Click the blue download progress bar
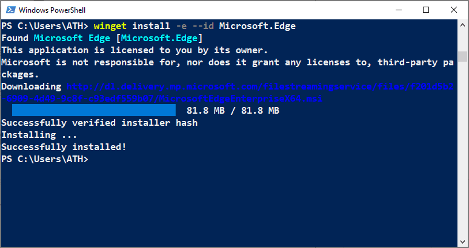Image resolution: width=469 pixels, height=248 pixels. [94, 110]
